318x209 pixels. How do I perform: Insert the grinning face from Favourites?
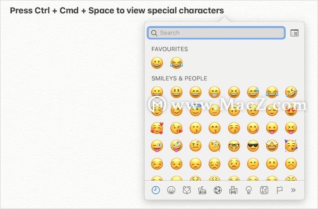(x=157, y=63)
